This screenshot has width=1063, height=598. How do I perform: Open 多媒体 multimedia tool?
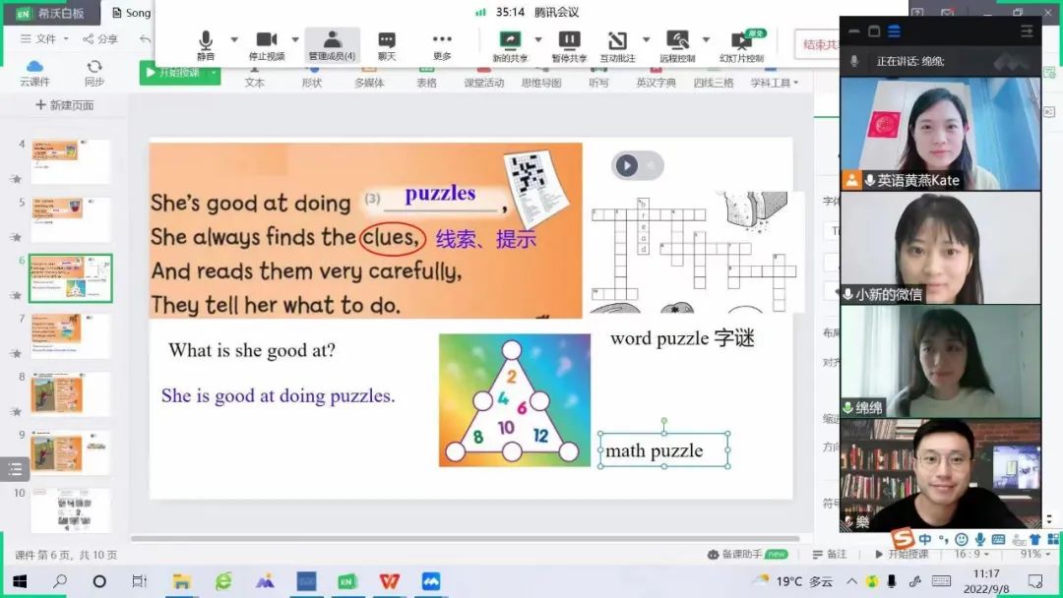tap(369, 77)
